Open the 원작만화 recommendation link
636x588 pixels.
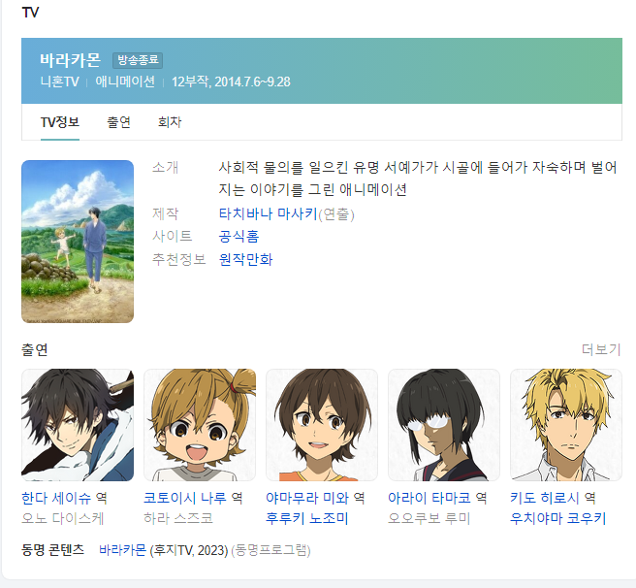(245, 259)
